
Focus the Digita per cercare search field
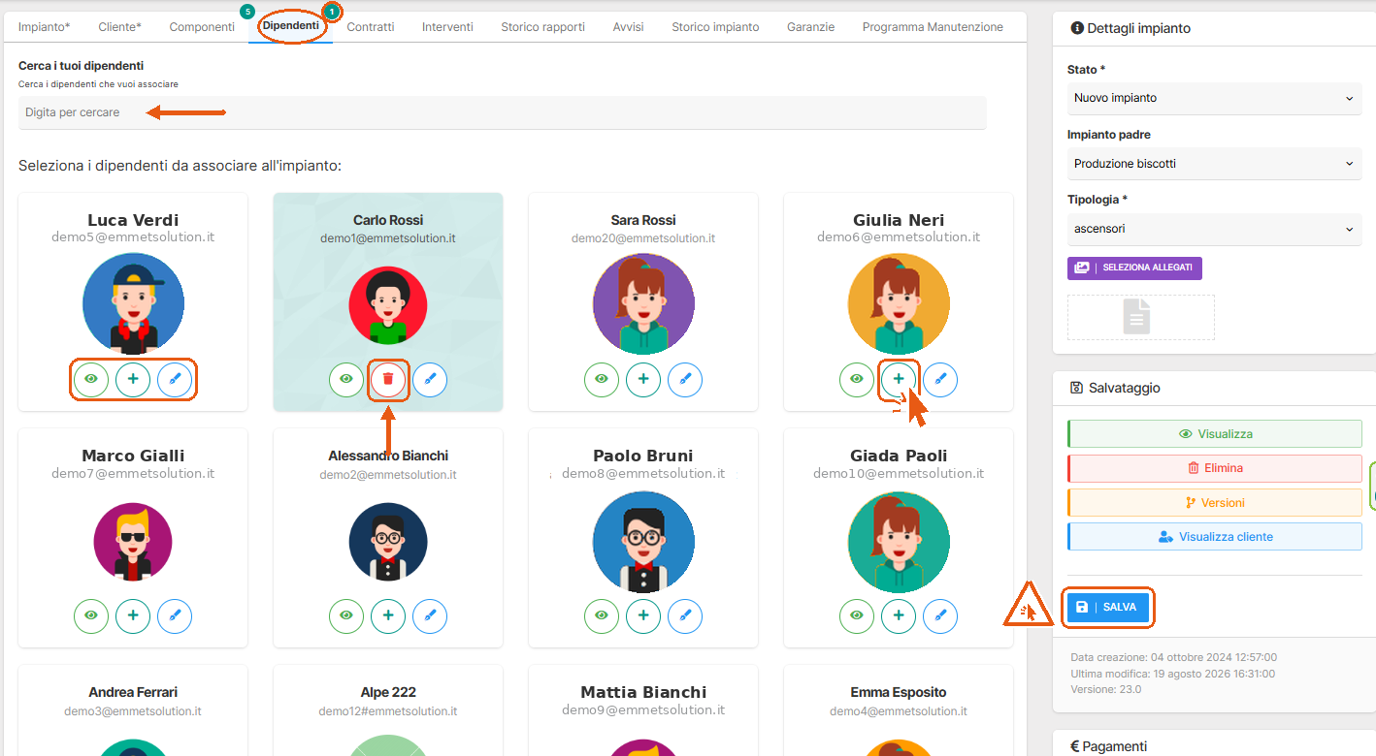click(503, 112)
